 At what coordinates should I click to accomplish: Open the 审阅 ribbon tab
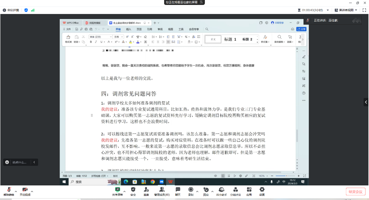coord(160,29)
